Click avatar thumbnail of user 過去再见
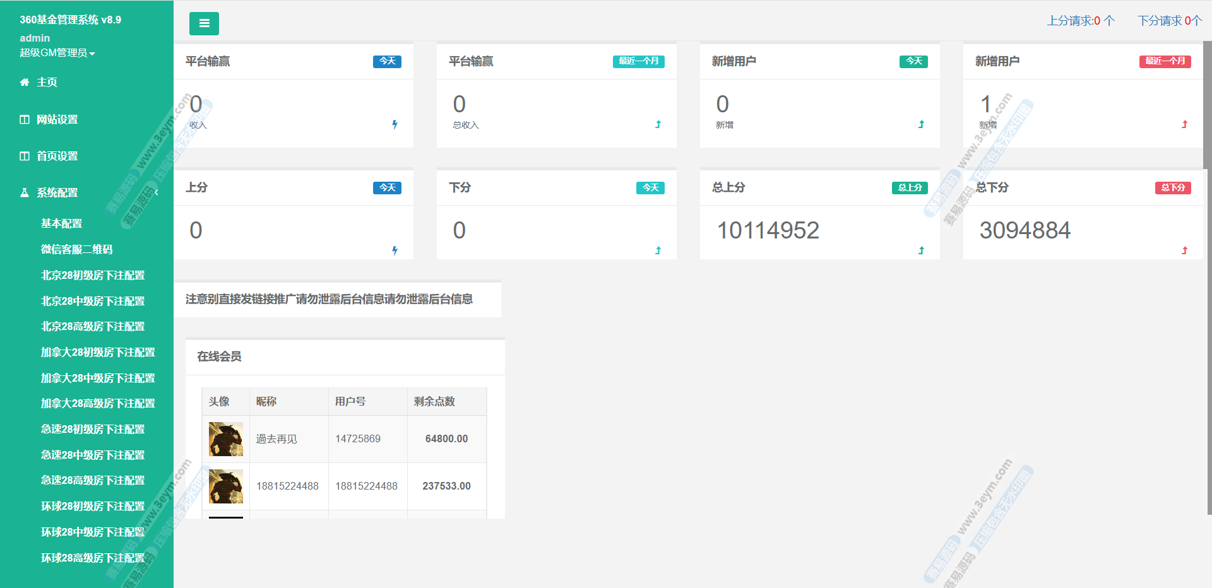The height and width of the screenshot is (588, 1212). pos(226,439)
